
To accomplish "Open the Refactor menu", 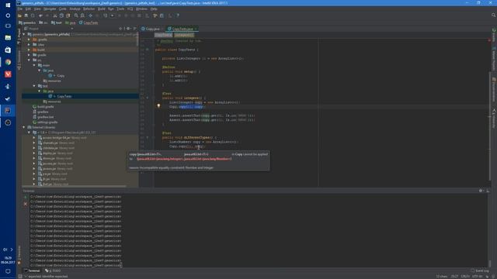I will (89, 9).
